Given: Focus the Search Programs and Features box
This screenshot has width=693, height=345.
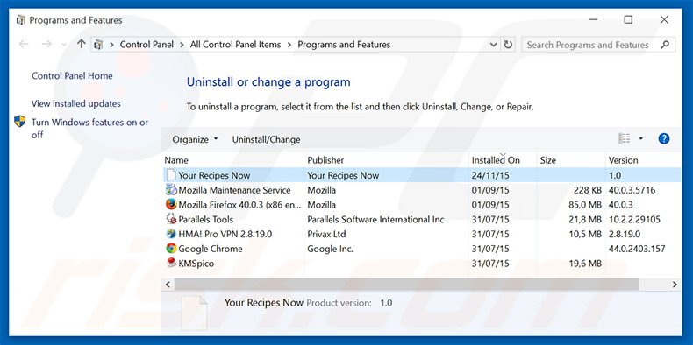Looking at the screenshot, I should click(598, 45).
